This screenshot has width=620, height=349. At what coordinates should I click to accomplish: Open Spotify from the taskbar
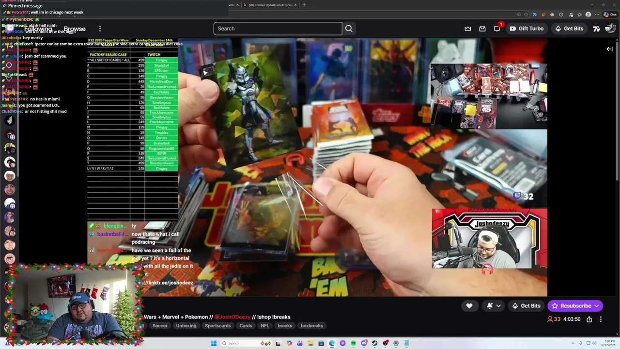[x=353, y=343]
